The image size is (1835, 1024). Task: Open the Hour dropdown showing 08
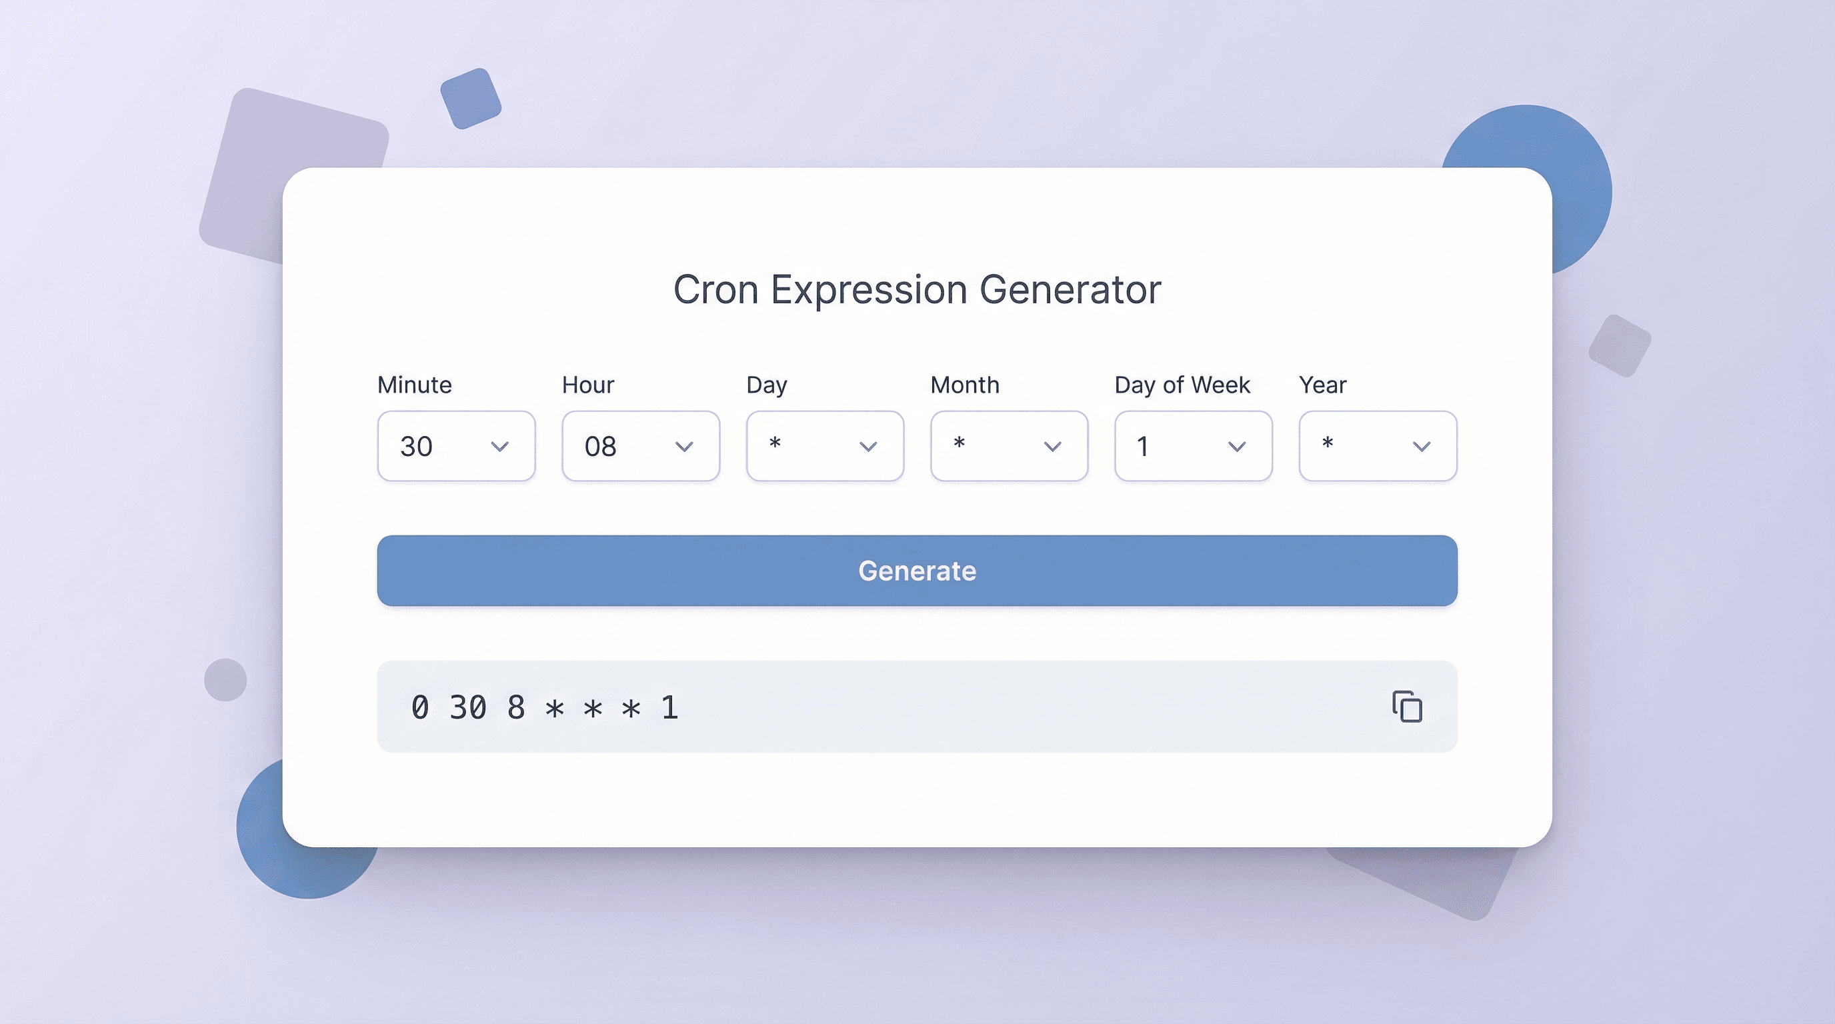coord(639,446)
